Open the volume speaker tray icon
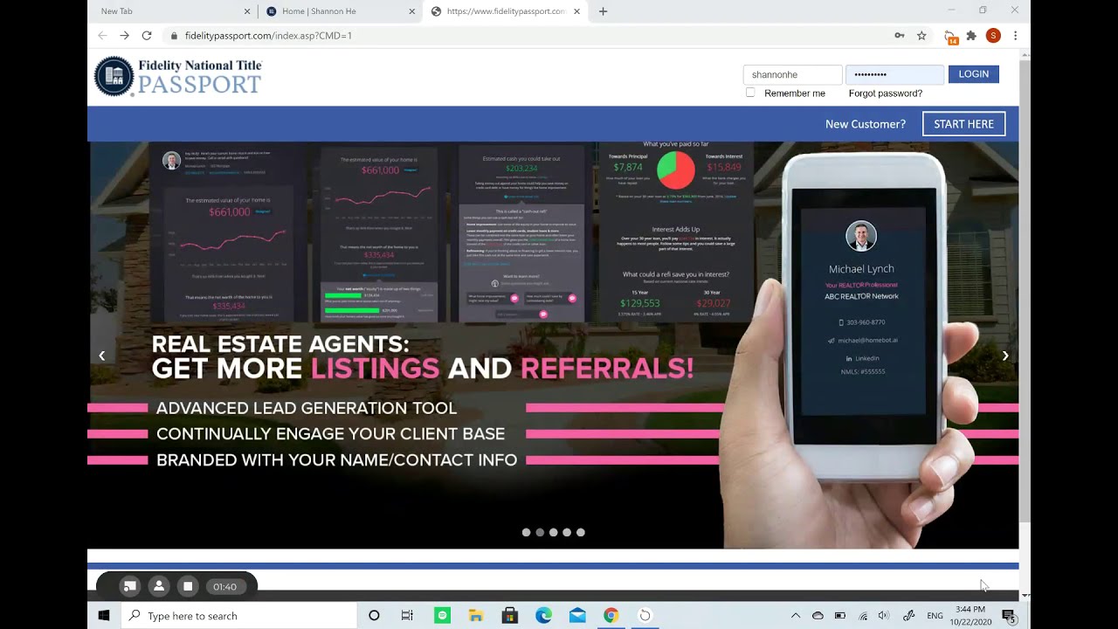This screenshot has height=629, width=1118. coord(884,616)
